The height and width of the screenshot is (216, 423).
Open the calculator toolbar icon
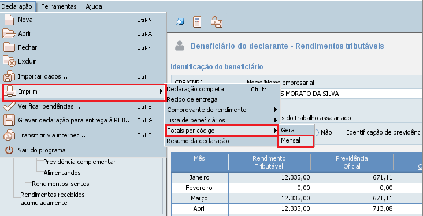click(197, 22)
